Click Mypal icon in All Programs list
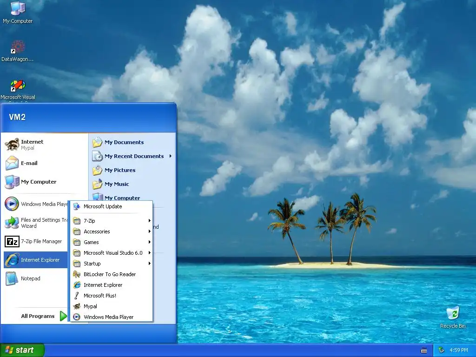This screenshot has width=476, height=357. (x=77, y=306)
